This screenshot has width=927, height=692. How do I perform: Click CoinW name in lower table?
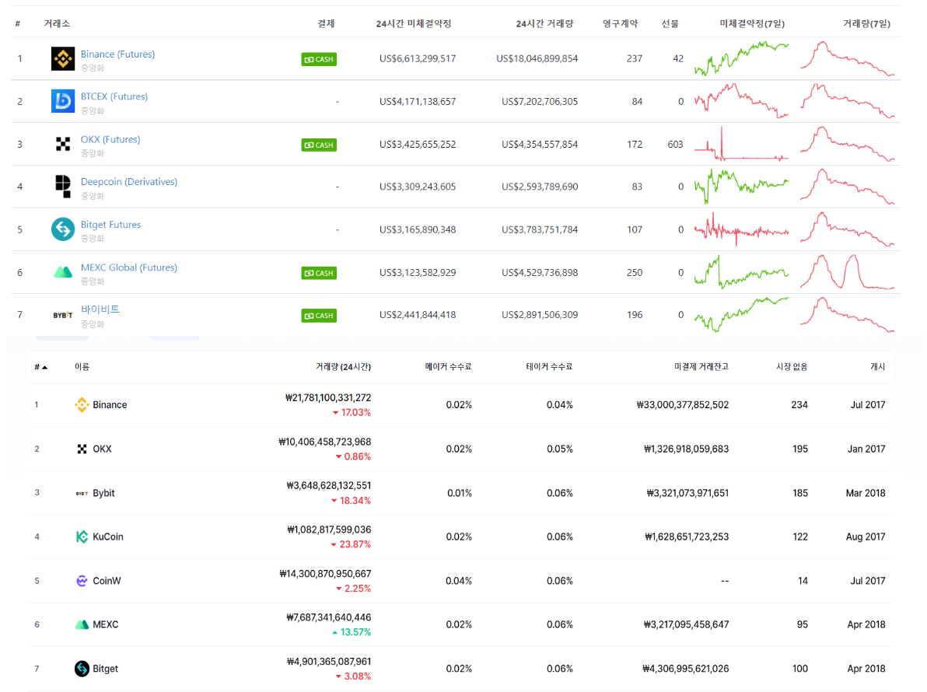(107, 581)
